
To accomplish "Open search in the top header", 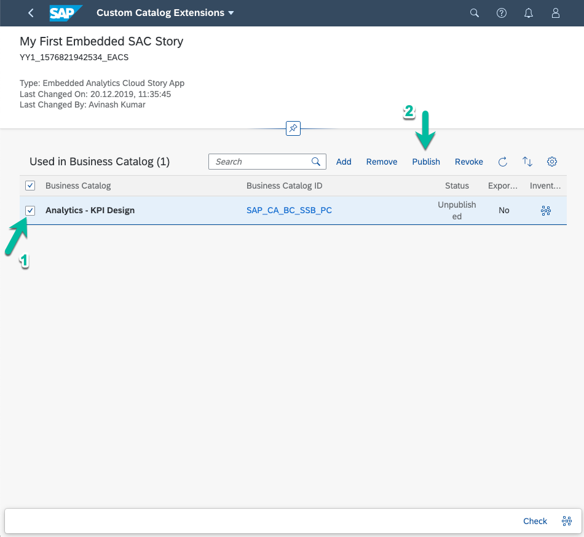I will [474, 13].
